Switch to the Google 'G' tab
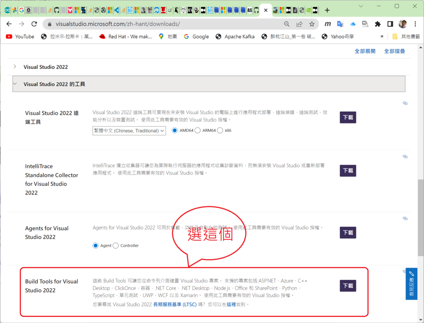Screen dimensions: 424x323 pyautogui.click(x=22, y=10)
